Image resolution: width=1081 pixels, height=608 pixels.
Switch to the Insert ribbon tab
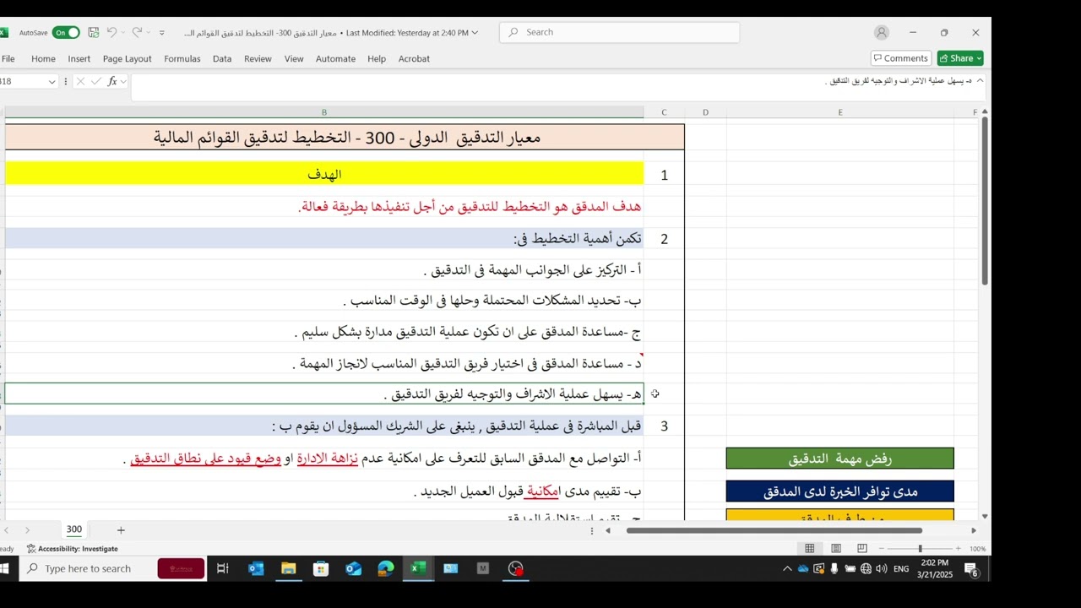click(x=79, y=59)
